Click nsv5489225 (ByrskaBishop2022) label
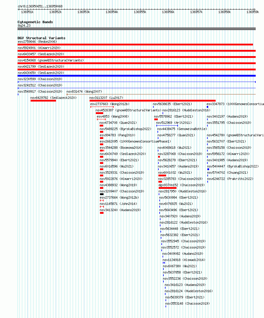The image size is (264, 318). point(125,129)
